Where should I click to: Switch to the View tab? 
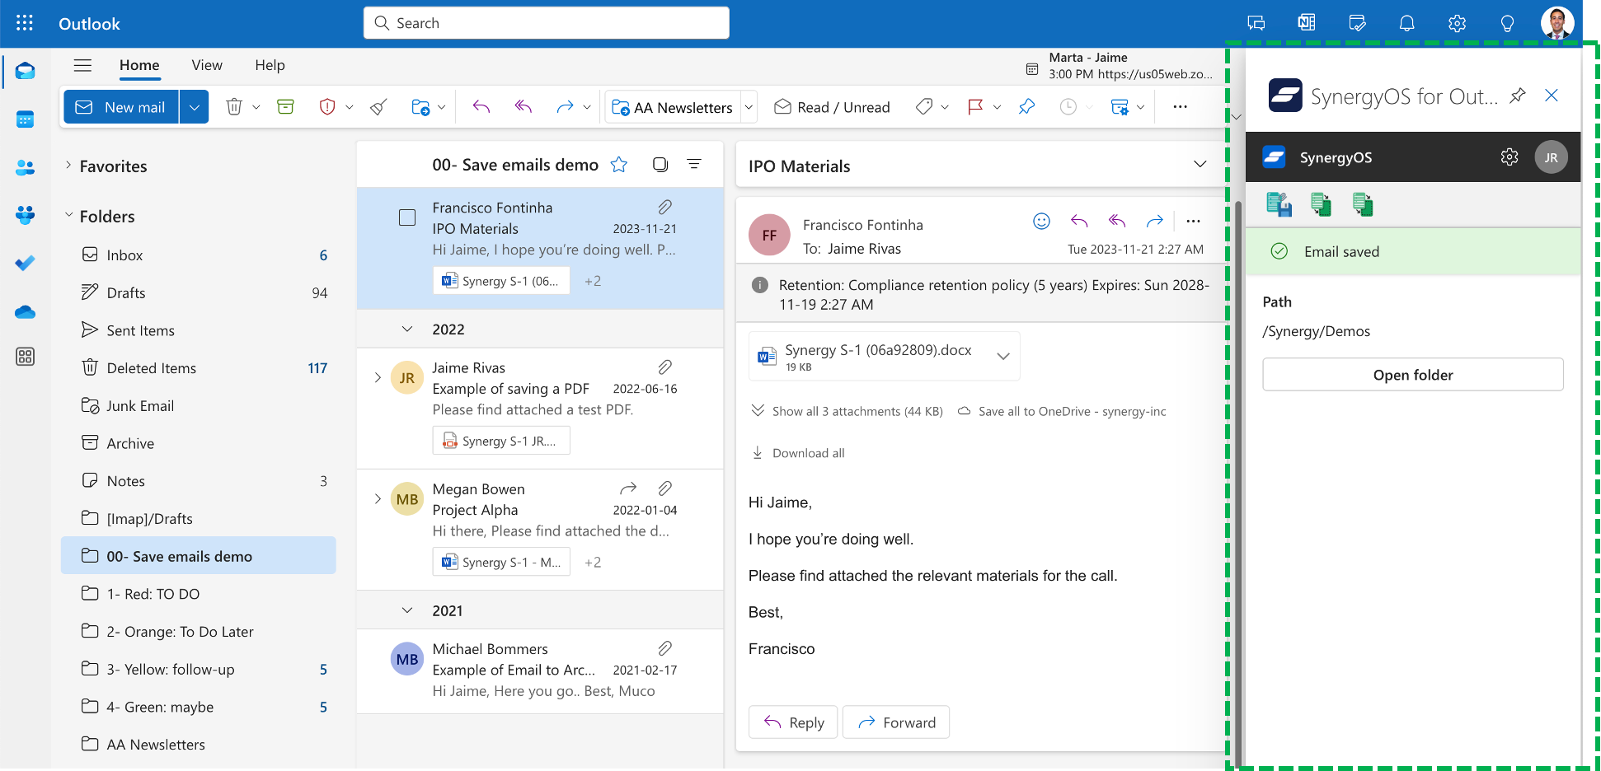pos(207,65)
